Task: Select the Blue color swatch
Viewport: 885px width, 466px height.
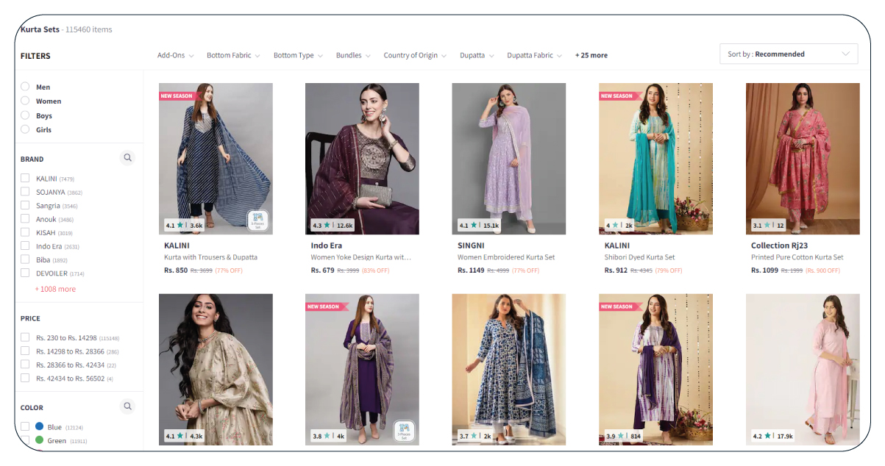Action: click(x=40, y=426)
